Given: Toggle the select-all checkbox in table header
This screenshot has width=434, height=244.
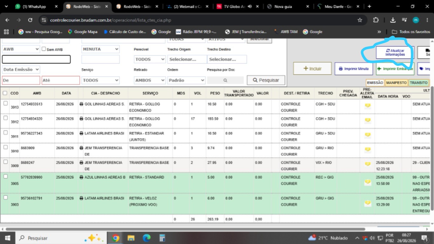Looking at the screenshot, I should point(5,93).
